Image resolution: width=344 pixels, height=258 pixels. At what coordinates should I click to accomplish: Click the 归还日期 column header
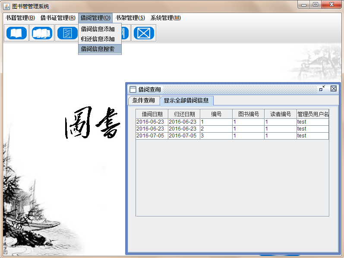coord(184,114)
